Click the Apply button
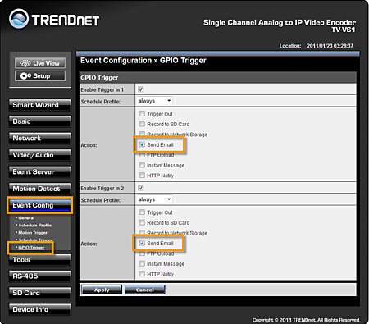Screen dimensions: 369x324 tap(102, 290)
